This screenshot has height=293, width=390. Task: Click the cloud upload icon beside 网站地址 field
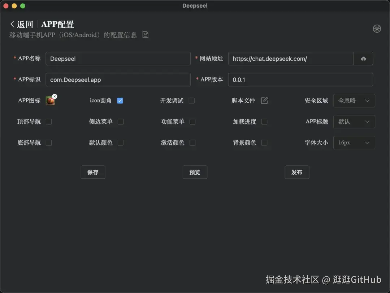(x=363, y=58)
